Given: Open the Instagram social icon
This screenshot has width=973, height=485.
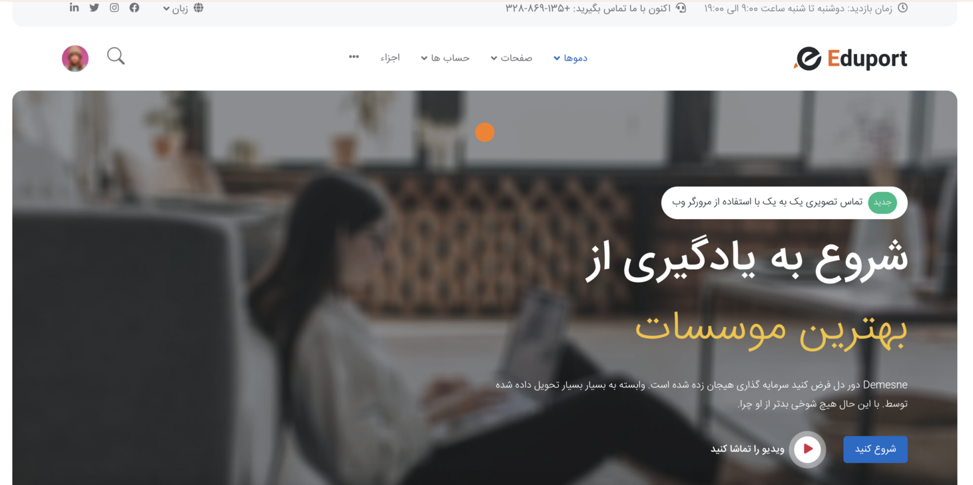Looking at the screenshot, I should click(x=115, y=7).
